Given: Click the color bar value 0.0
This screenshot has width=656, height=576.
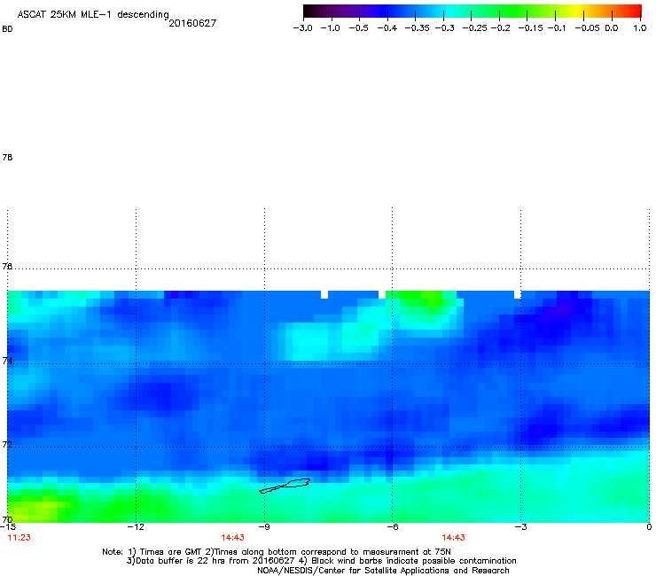Looking at the screenshot, I should 612,28.
